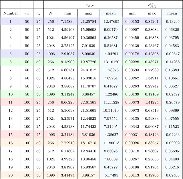Select the cell with value 15.93567
Screen dimensions: 183x179
pos(88,167)
